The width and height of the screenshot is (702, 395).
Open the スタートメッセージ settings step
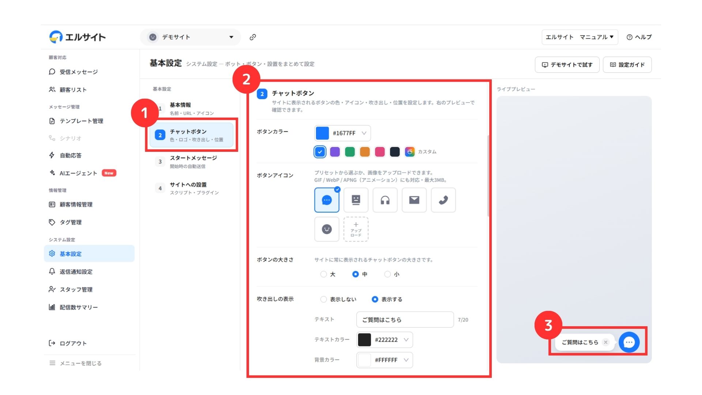click(193, 162)
